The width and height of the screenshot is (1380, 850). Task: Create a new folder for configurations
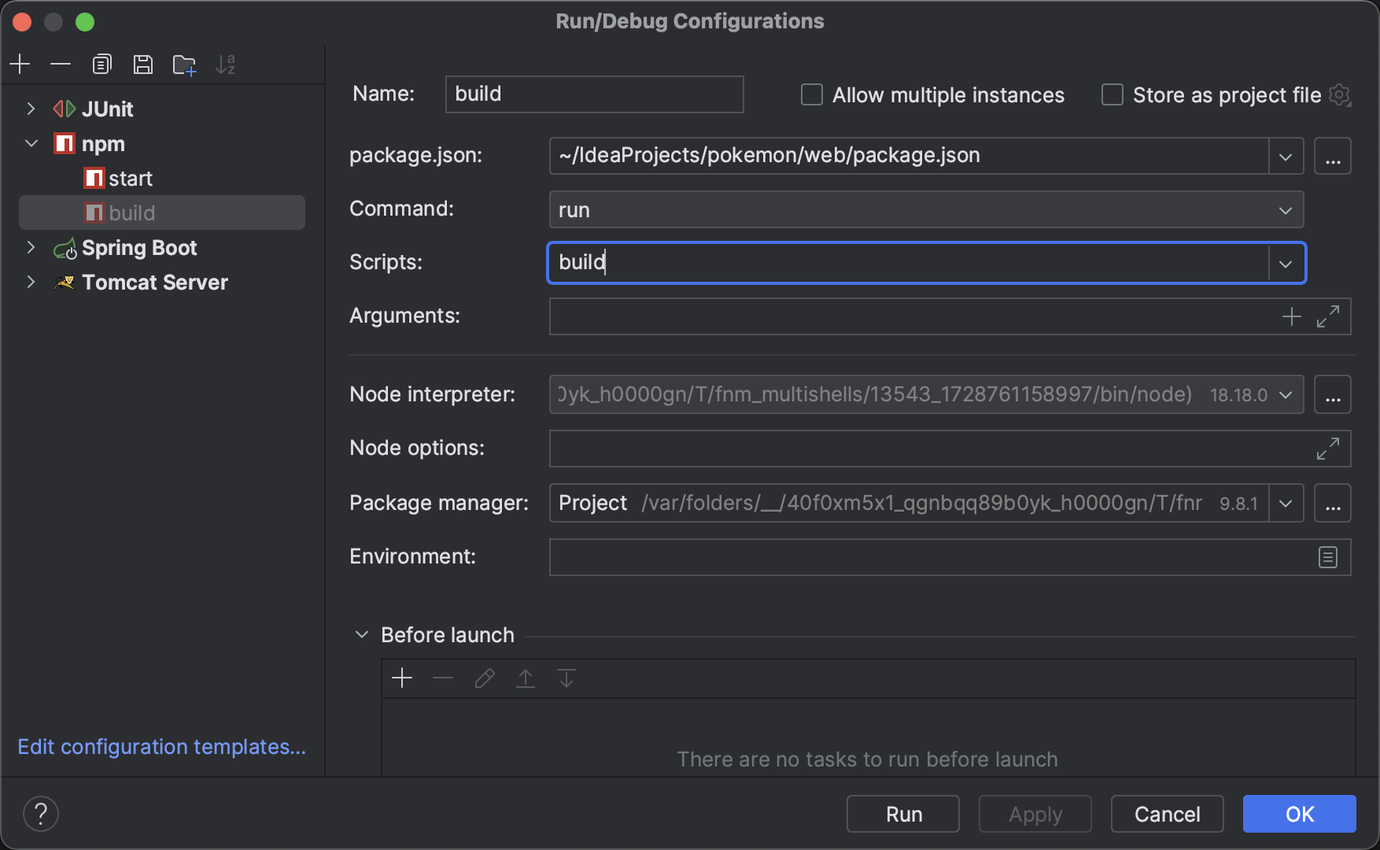[x=184, y=64]
